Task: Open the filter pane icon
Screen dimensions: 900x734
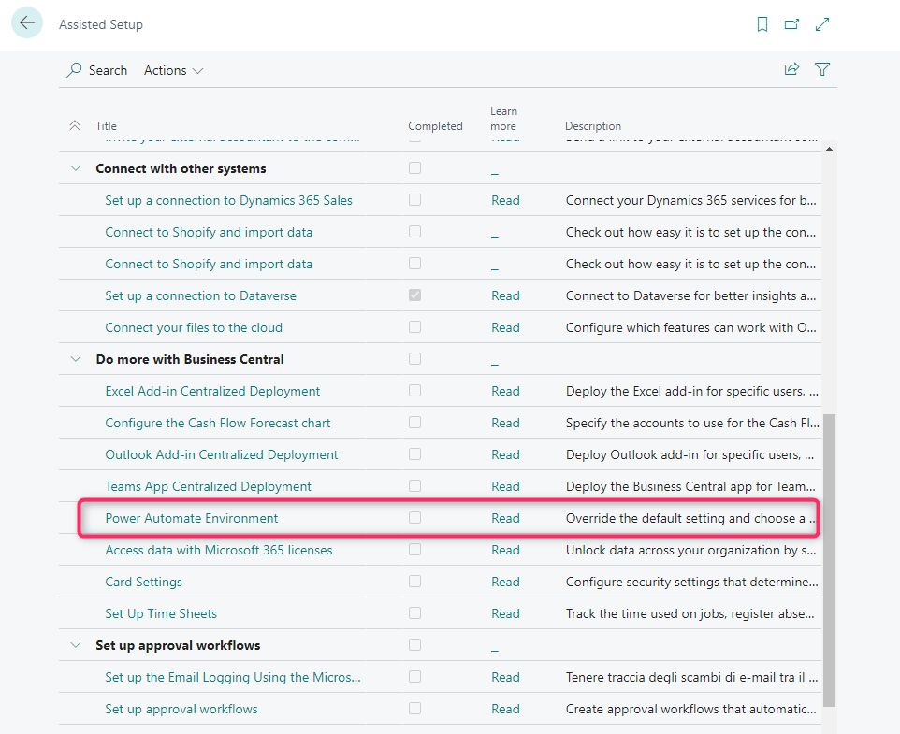Action: (x=822, y=69)
